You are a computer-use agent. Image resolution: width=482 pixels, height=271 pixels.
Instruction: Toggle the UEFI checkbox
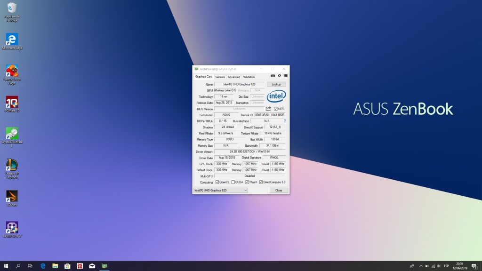(276, 109)
